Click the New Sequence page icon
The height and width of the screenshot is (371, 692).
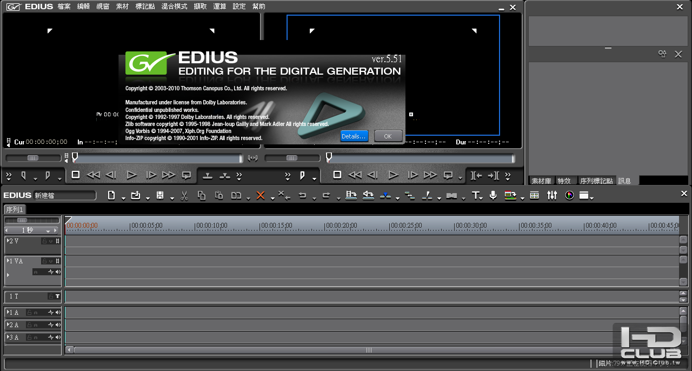pos(111,195)
